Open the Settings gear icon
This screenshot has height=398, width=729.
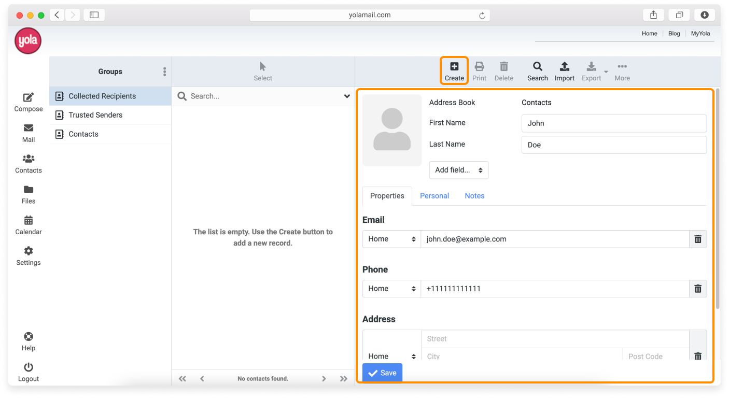(29, 252)
